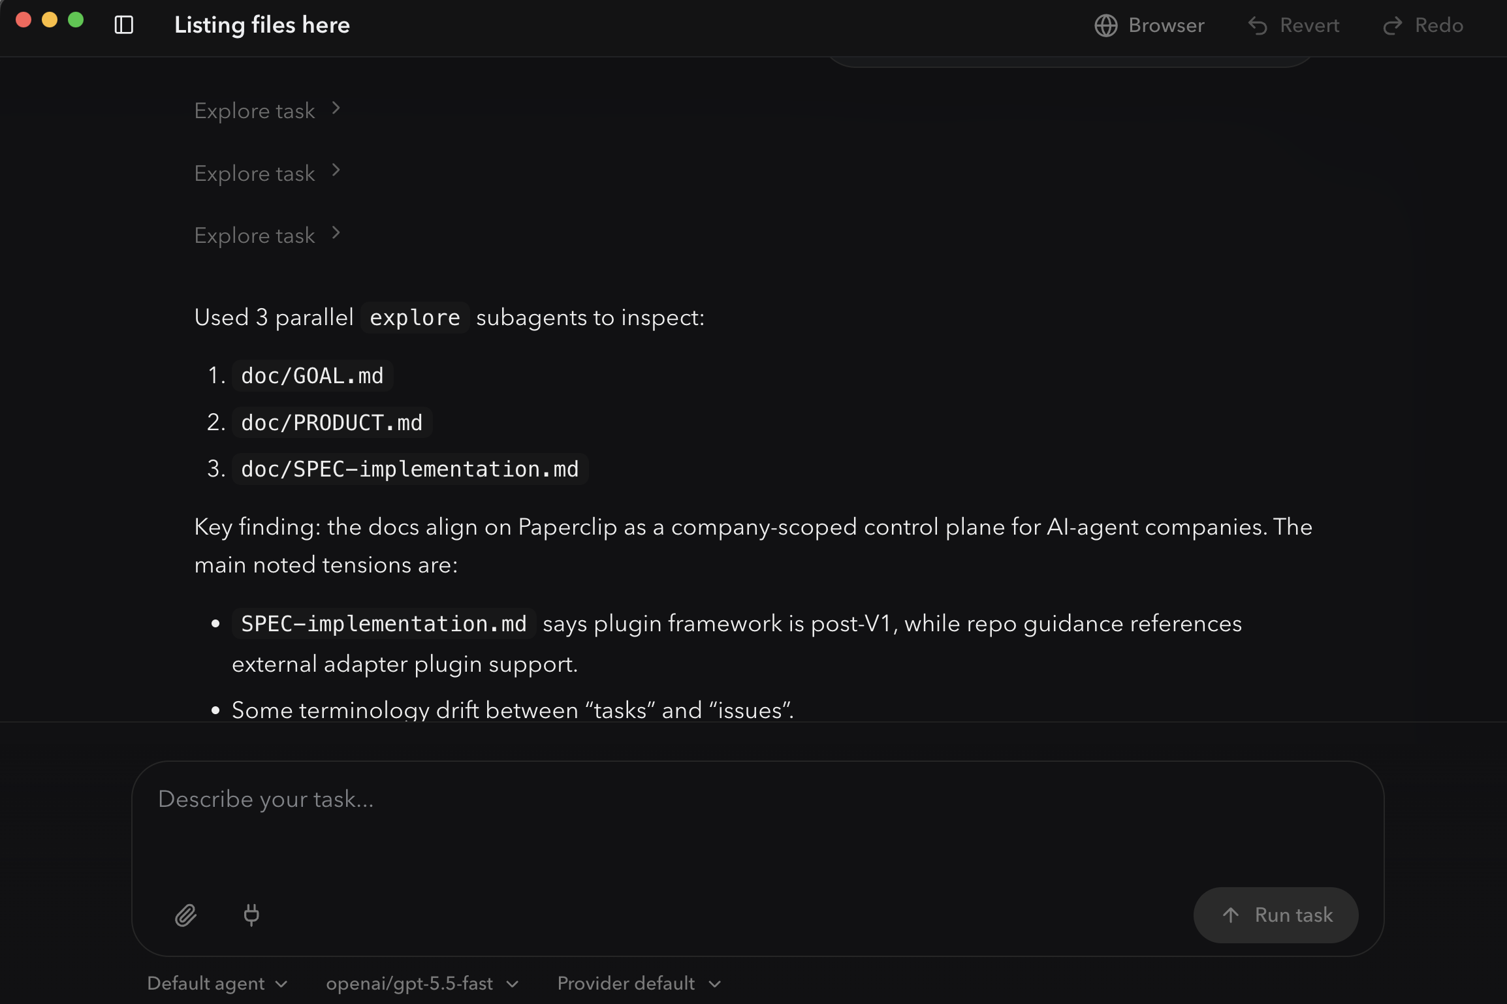Click the Revert arrow icon

[1258, 25]
